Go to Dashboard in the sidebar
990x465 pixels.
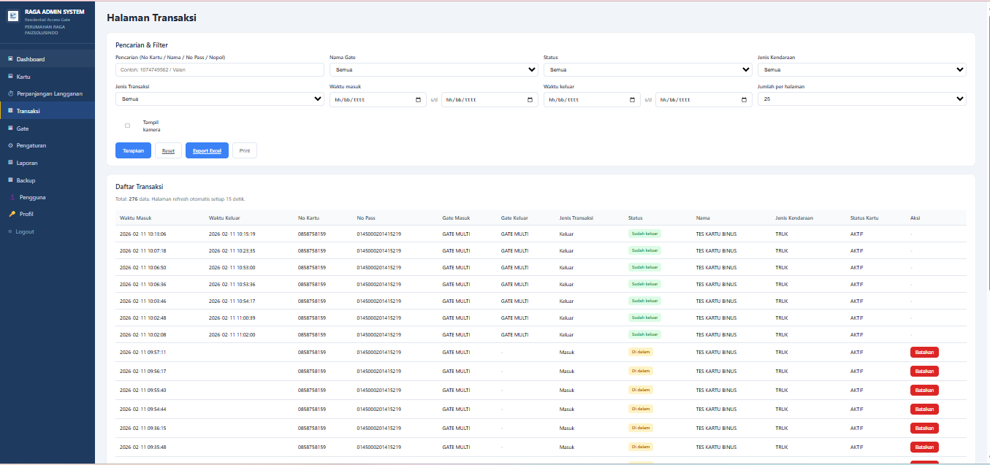click(31, 59)
